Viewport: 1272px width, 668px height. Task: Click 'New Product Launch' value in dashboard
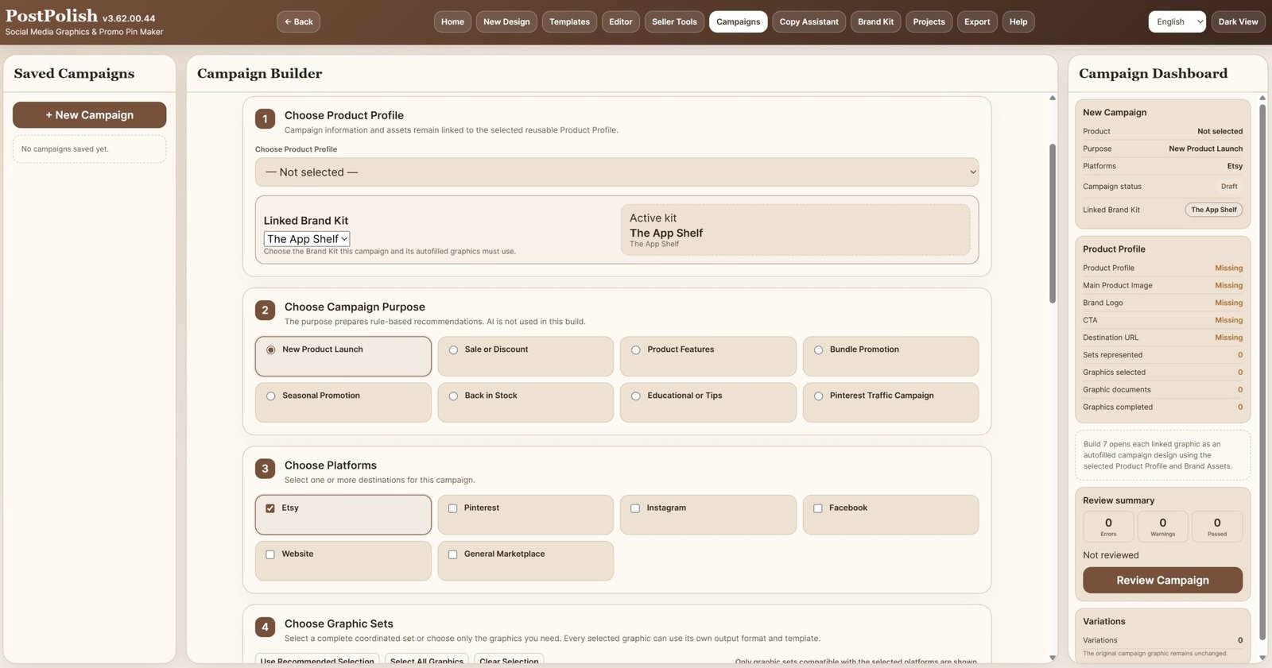(1205, 149)
